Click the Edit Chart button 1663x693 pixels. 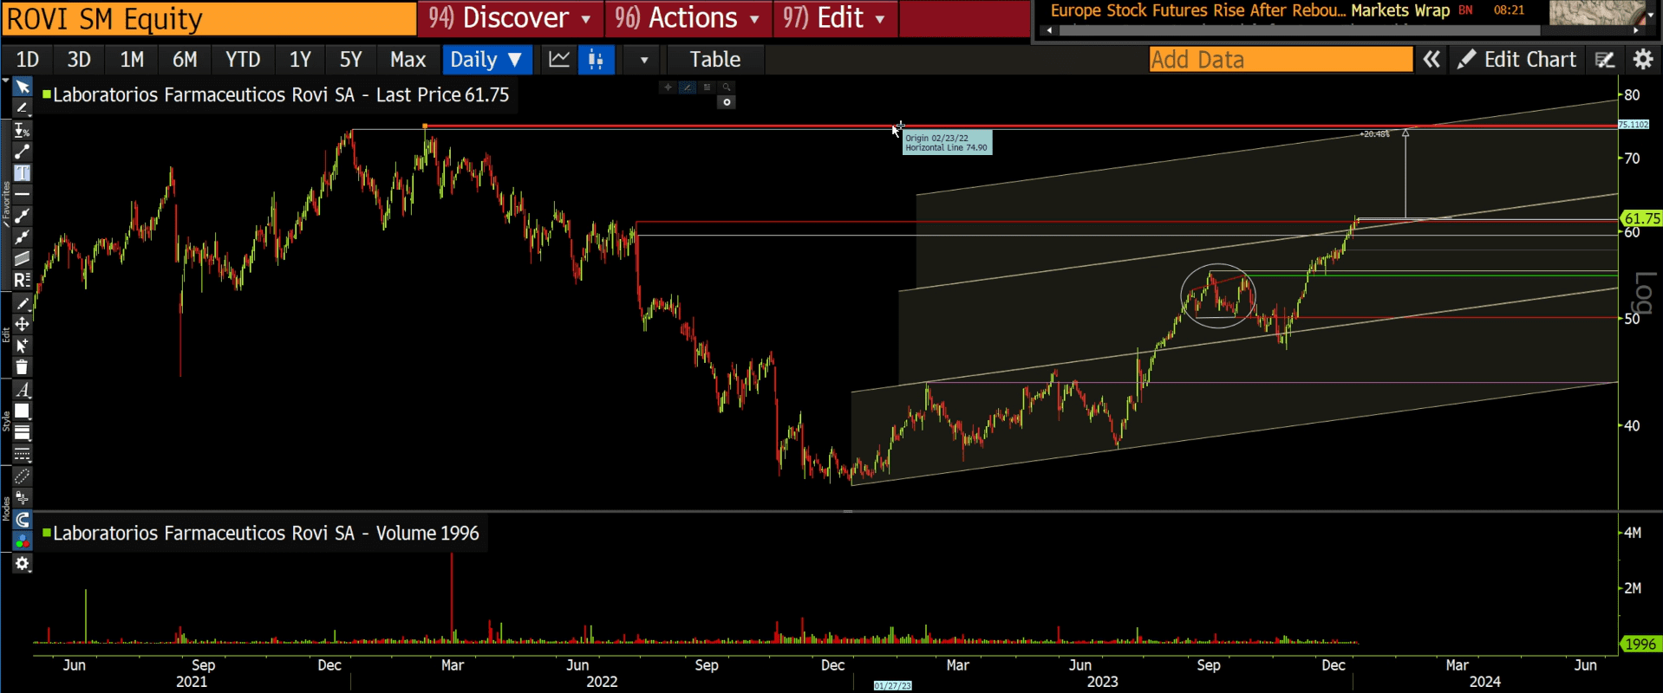pos(1516,60)
